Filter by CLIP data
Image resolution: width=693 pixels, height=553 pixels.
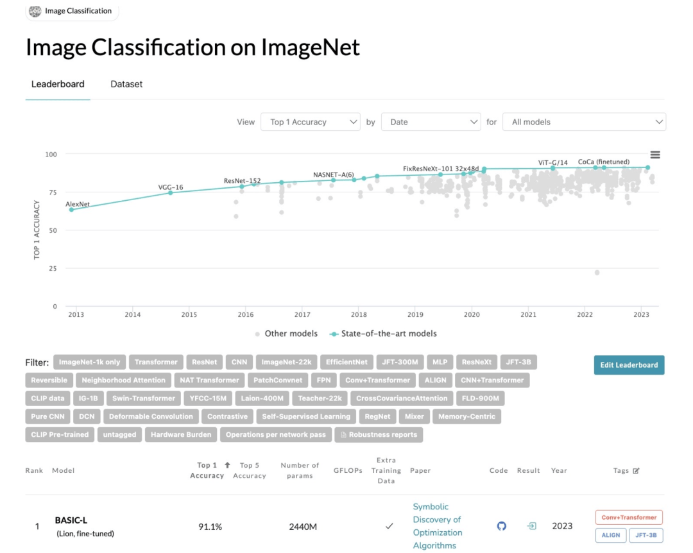[47, 398]
